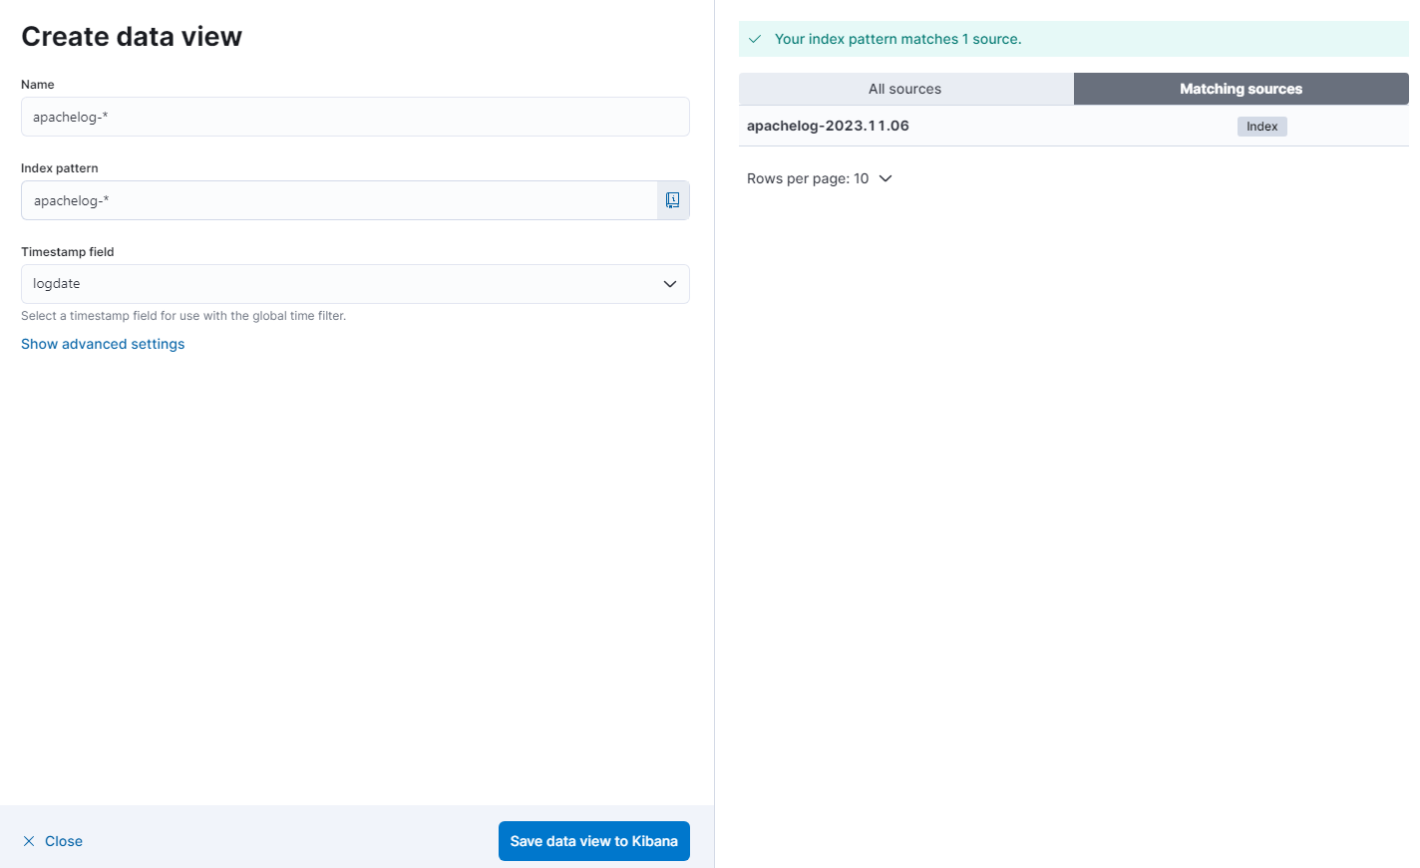The width and height of the screenshot is (1420, 868).
Task: Click the Create data view heading
Action: (132, 37)
